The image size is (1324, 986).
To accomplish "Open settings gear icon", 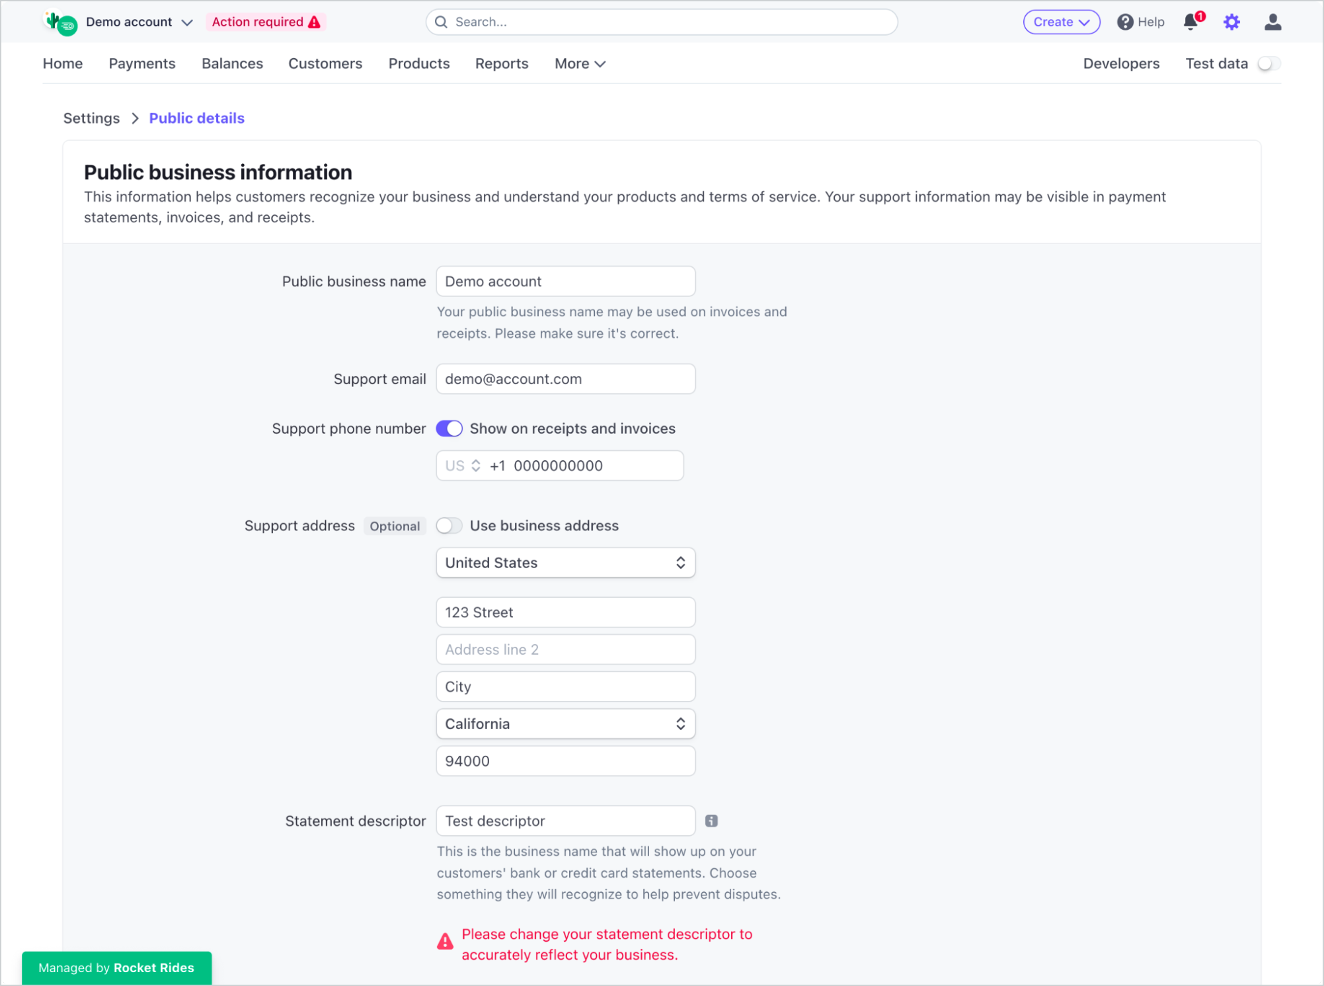I will (1231, 22).
